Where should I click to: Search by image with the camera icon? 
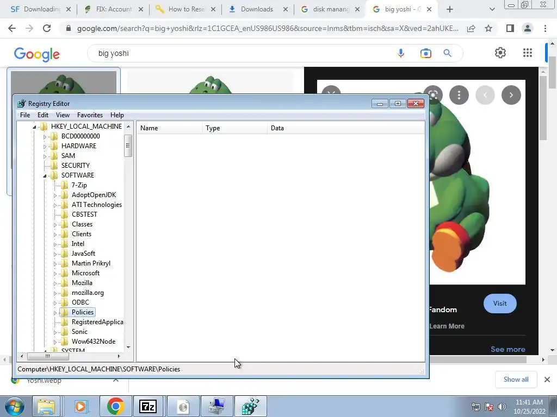coord(425,53)
